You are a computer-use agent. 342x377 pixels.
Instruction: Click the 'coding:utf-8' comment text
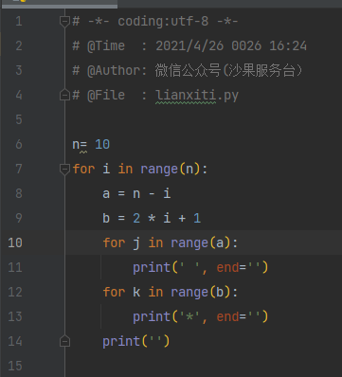[163, 22]
